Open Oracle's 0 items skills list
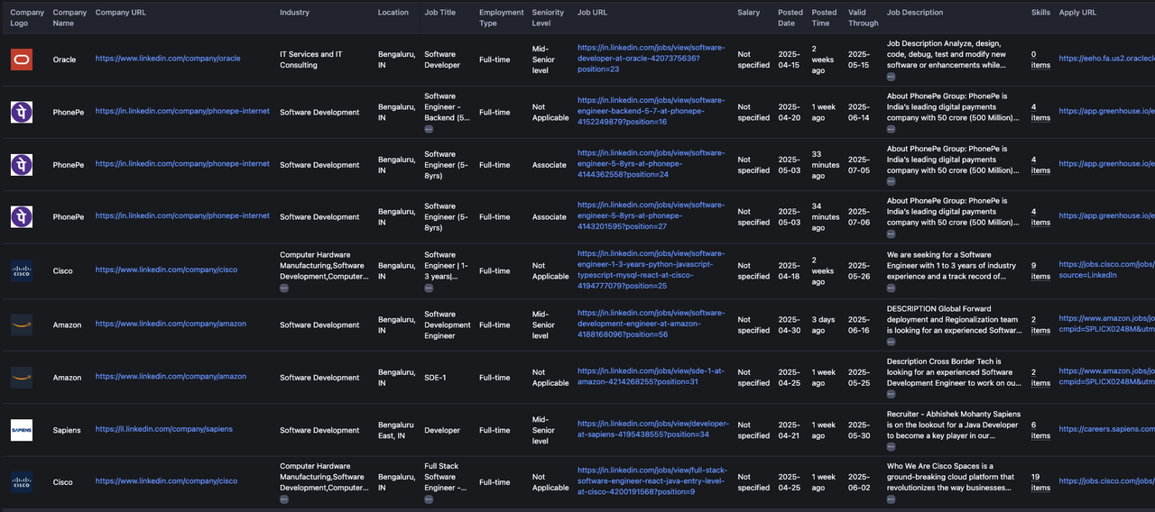The image size is (1155, 512). pos(1040,59)
